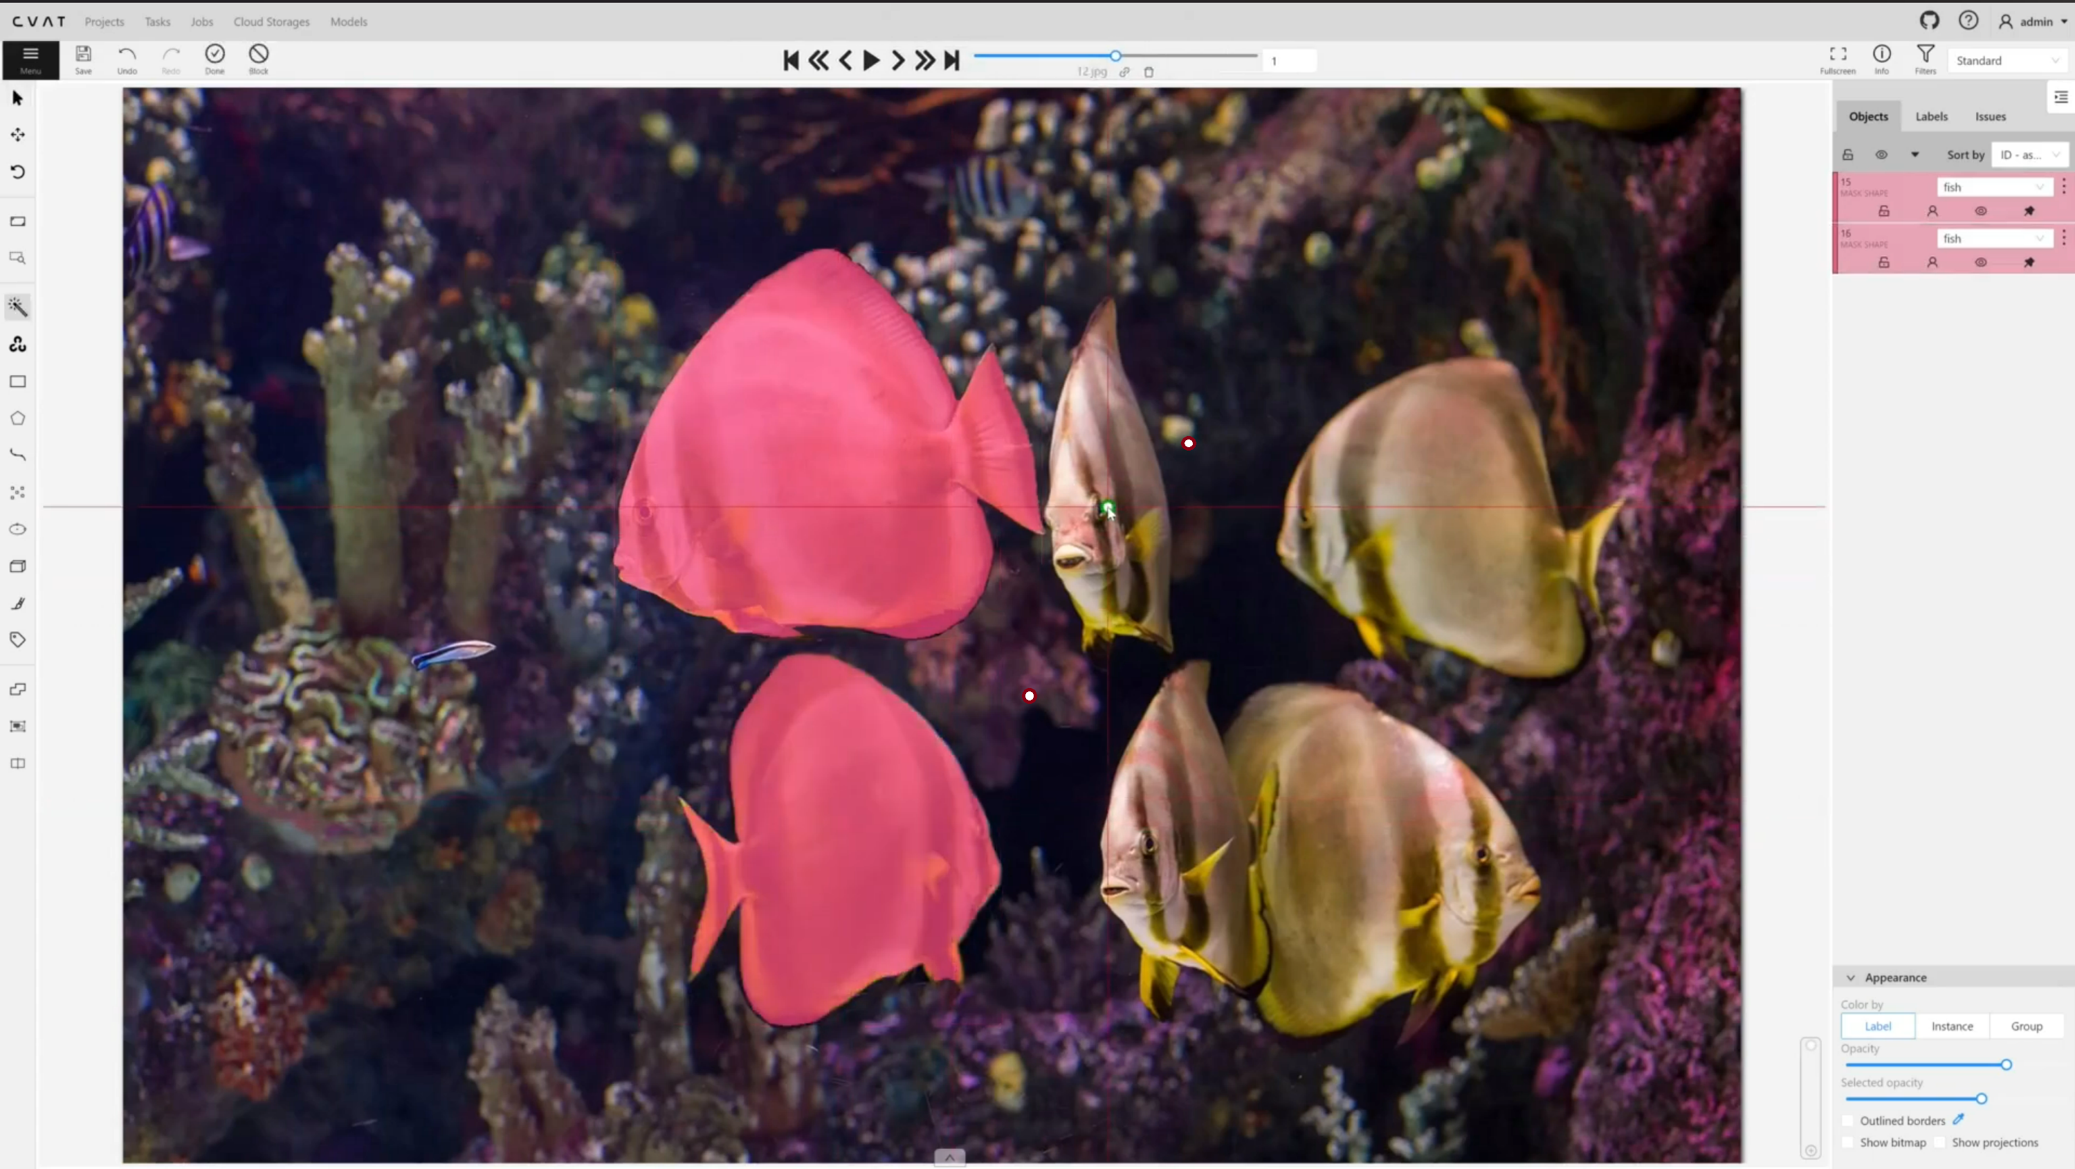The height and width of the screenshot is (1169, 2075).
Task: Select the draw polygon tool
Action: [x=17, y=418]
